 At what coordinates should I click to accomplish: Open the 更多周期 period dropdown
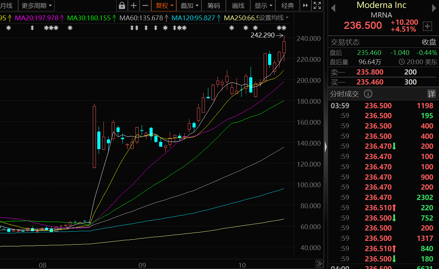click(36, 5)
